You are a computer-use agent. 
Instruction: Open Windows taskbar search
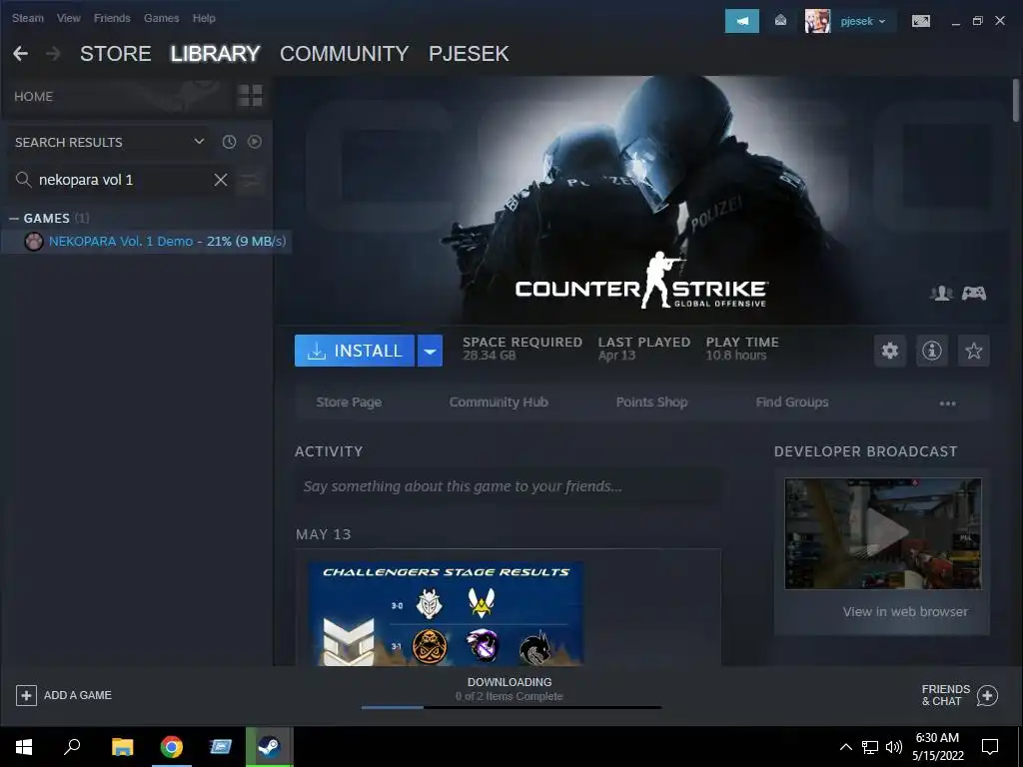pos(72,747)
